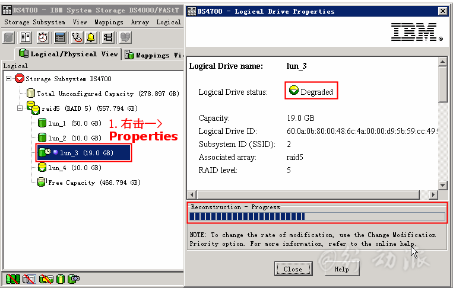This screenshot has width=453, height=288.
Task: Close the Logical Drive Properties dialog via Close button
Action: click(293, 269)
